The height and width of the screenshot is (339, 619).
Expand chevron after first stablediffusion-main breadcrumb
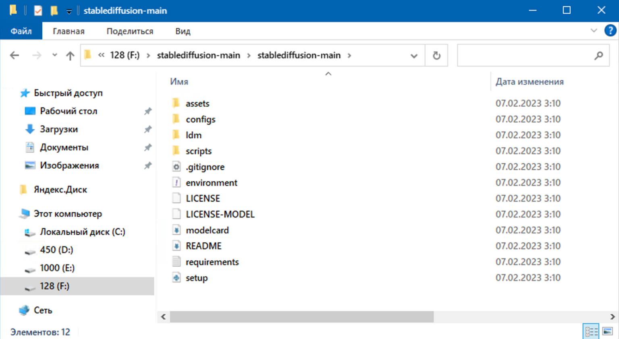[x=249, y=56]
